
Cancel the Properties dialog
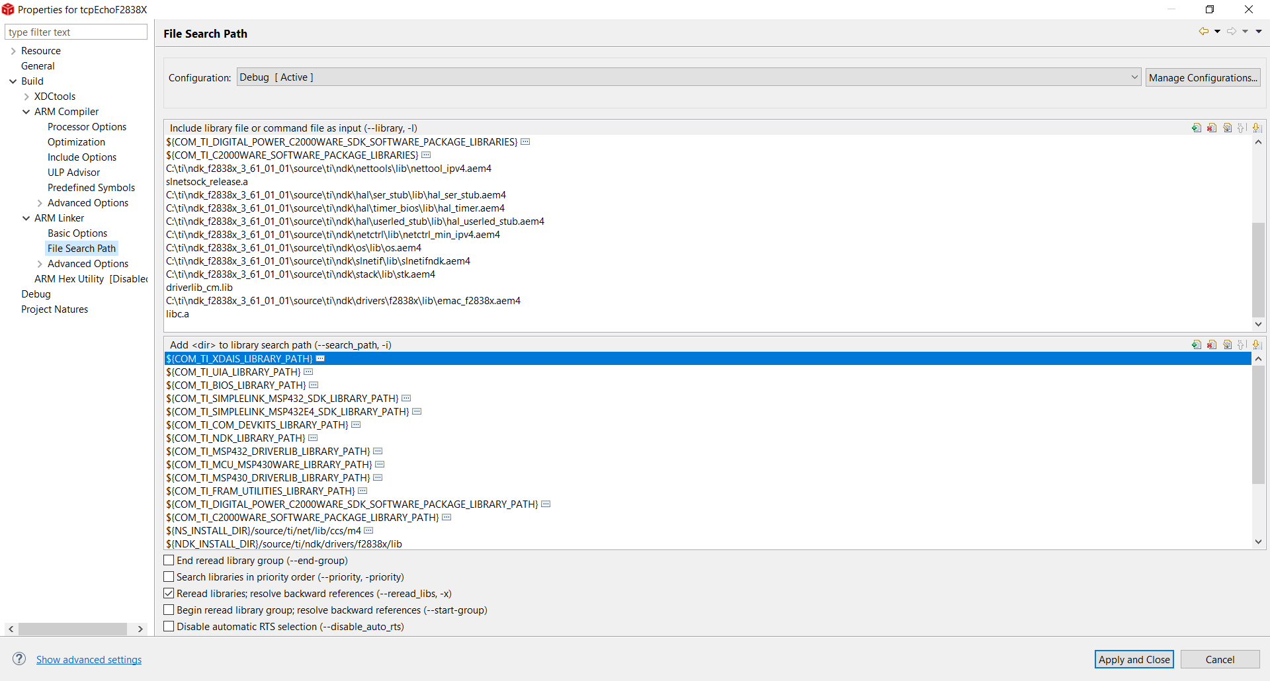point(1220,659)
